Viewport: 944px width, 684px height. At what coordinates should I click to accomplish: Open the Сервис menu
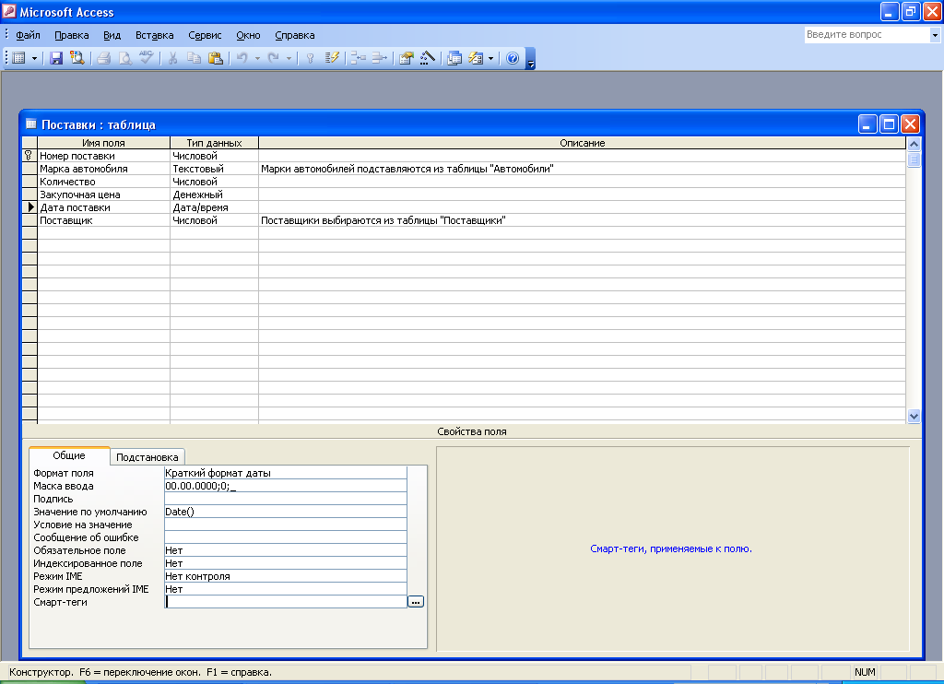pyautogui.click(x=205, y=35)
